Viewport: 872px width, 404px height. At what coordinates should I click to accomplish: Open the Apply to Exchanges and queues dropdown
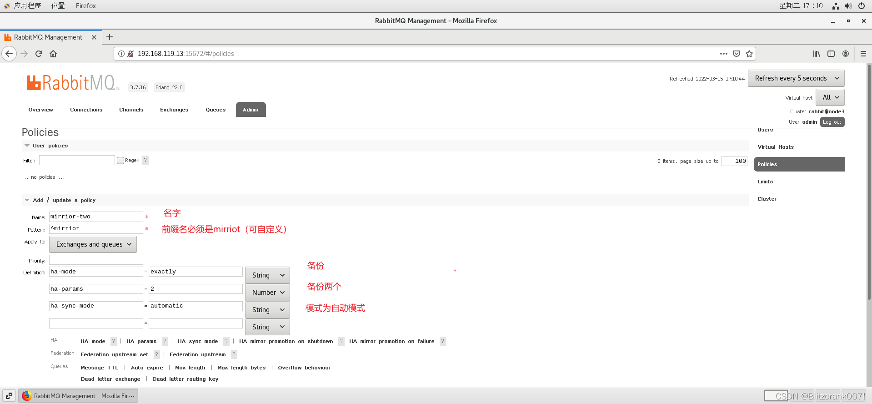point(93,244)
